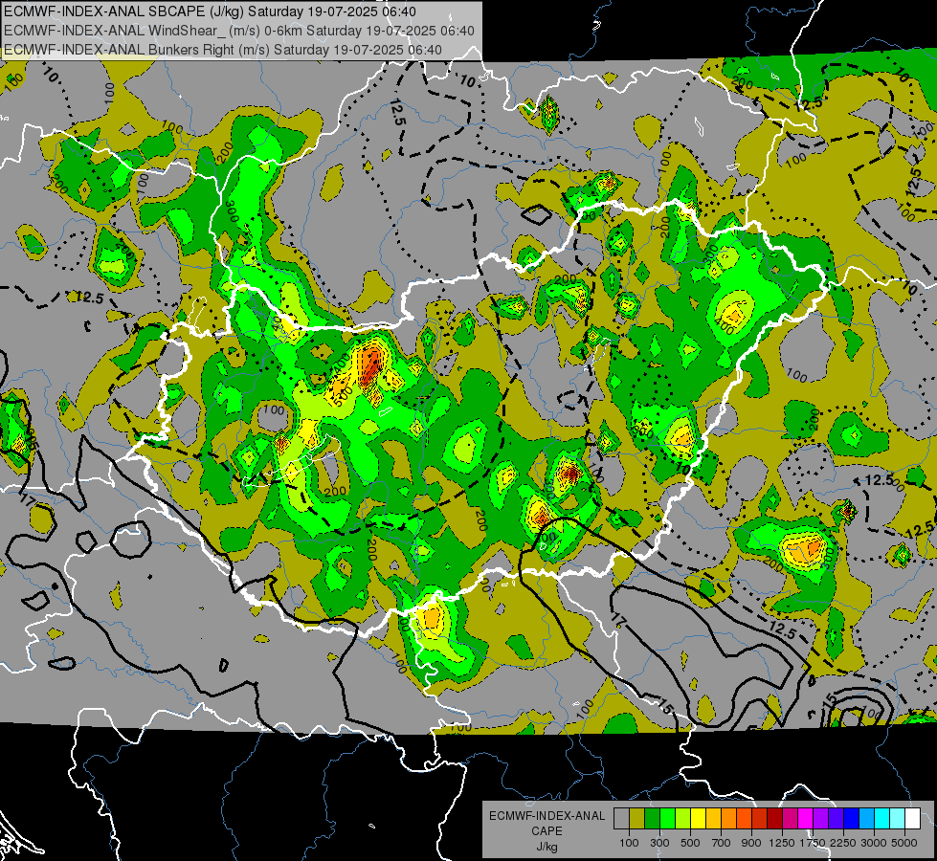Pick the purple swatch right of 1750
The image size is (937, 861).
point(821,818)
